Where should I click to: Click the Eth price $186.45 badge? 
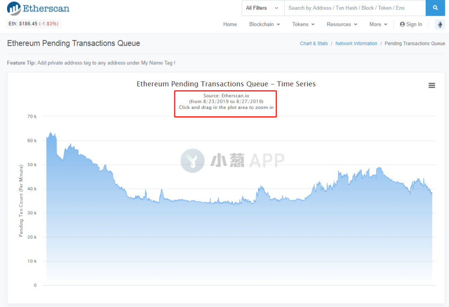(34, 23)
